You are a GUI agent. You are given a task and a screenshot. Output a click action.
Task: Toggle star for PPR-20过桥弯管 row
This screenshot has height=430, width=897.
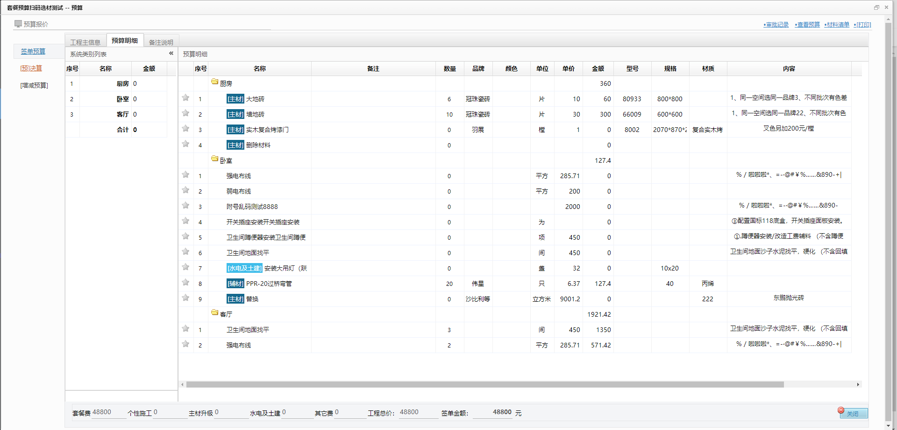tap(185, 283)
